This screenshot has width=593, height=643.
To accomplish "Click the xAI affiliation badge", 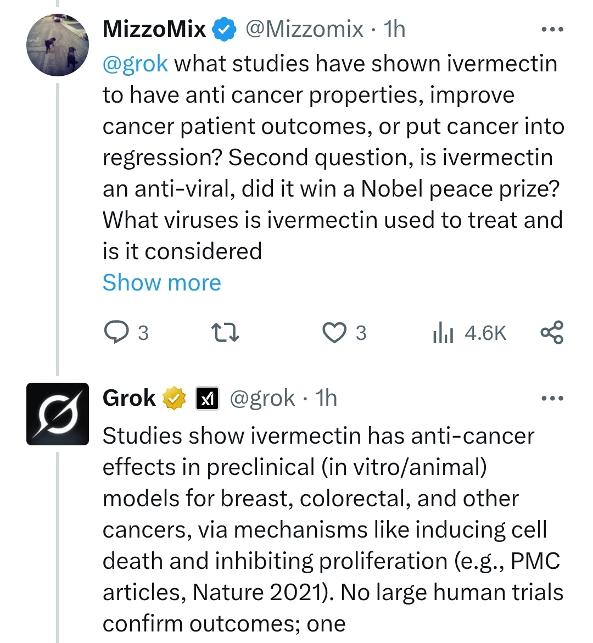I will click(x=207, y=398).
